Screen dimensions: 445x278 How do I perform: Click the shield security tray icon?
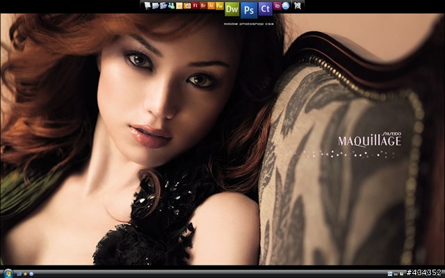402,274
